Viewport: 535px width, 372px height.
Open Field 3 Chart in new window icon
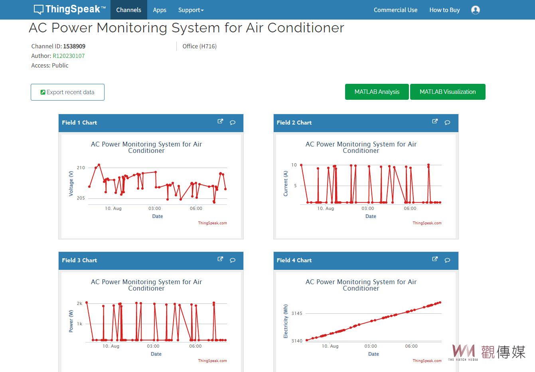(220, 259)
